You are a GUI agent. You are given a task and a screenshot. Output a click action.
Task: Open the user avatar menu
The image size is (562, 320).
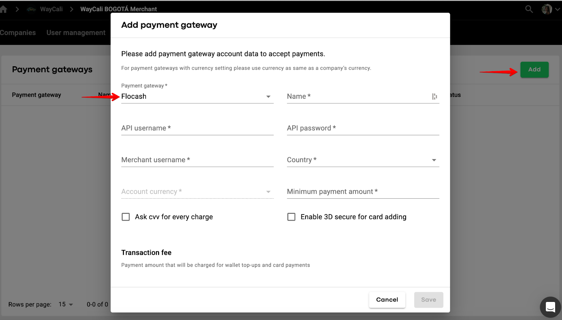point(547,9)
